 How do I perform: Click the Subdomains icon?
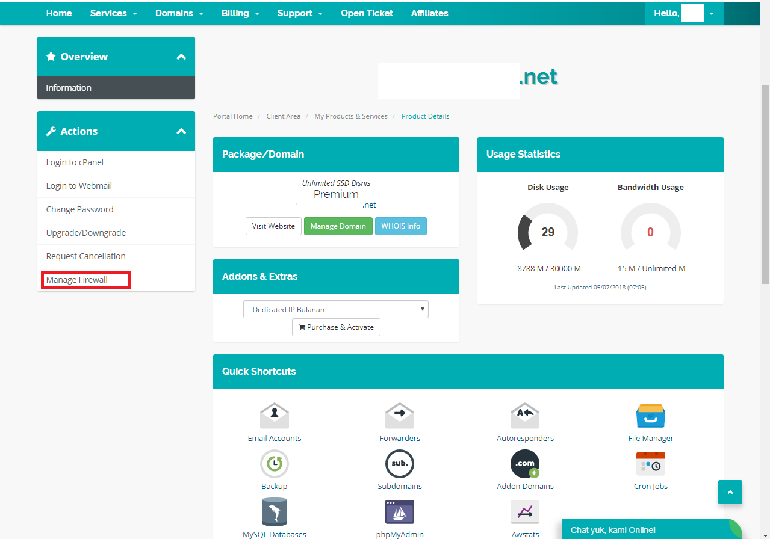coord(400,464)
